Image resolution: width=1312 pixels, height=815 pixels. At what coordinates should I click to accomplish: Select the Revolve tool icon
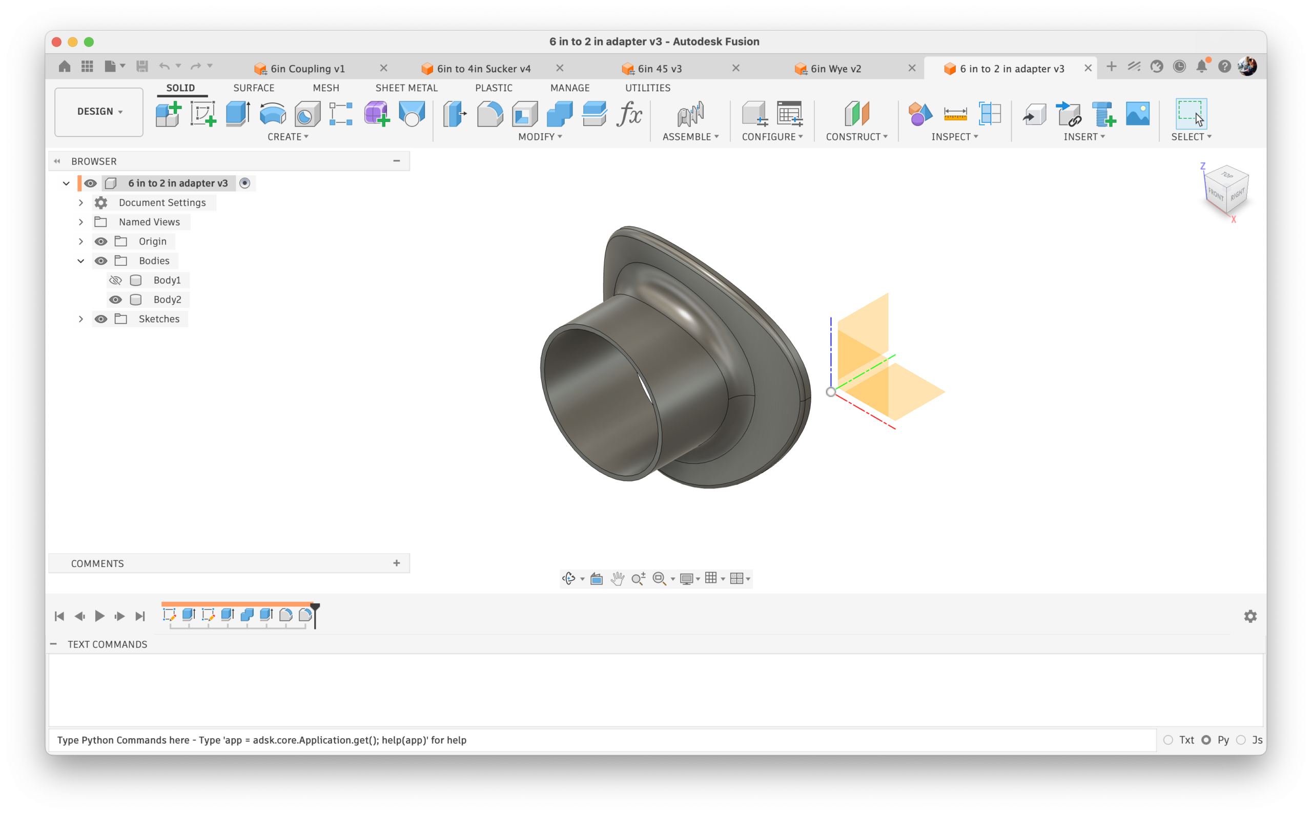tap(272, 114)
